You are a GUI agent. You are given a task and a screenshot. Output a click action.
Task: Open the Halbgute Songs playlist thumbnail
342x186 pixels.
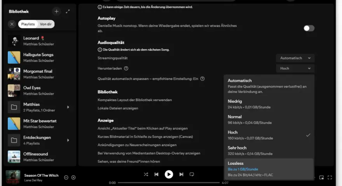(x=14, y=57)
